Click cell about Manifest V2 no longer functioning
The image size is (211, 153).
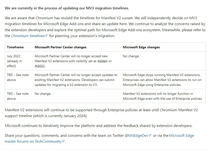[163, 96]
